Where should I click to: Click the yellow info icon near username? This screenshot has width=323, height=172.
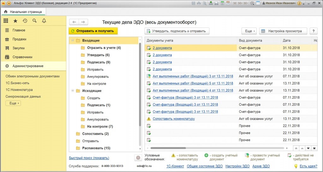pyautogui.click(x=299, y=3)
